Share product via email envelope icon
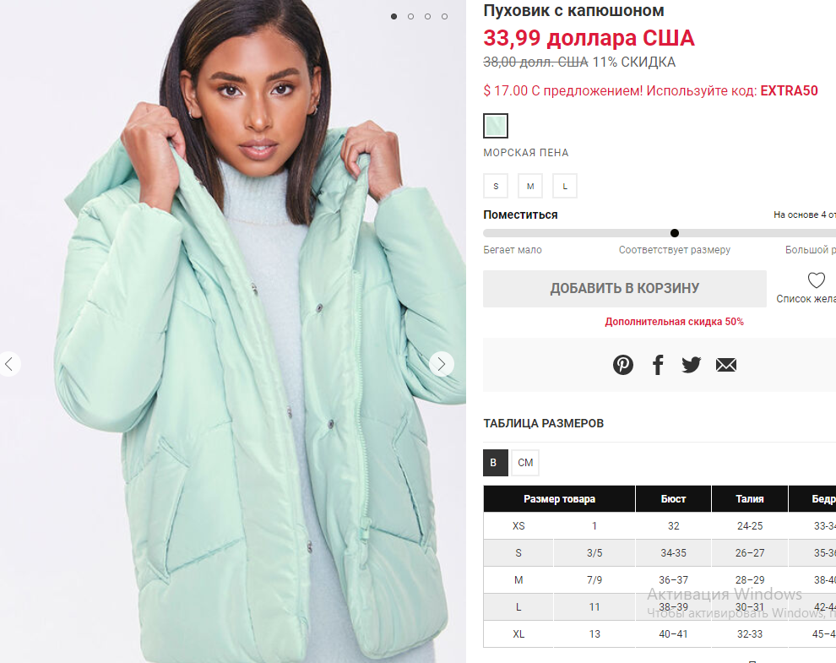The image size is (836, 663). coord(725,365)
